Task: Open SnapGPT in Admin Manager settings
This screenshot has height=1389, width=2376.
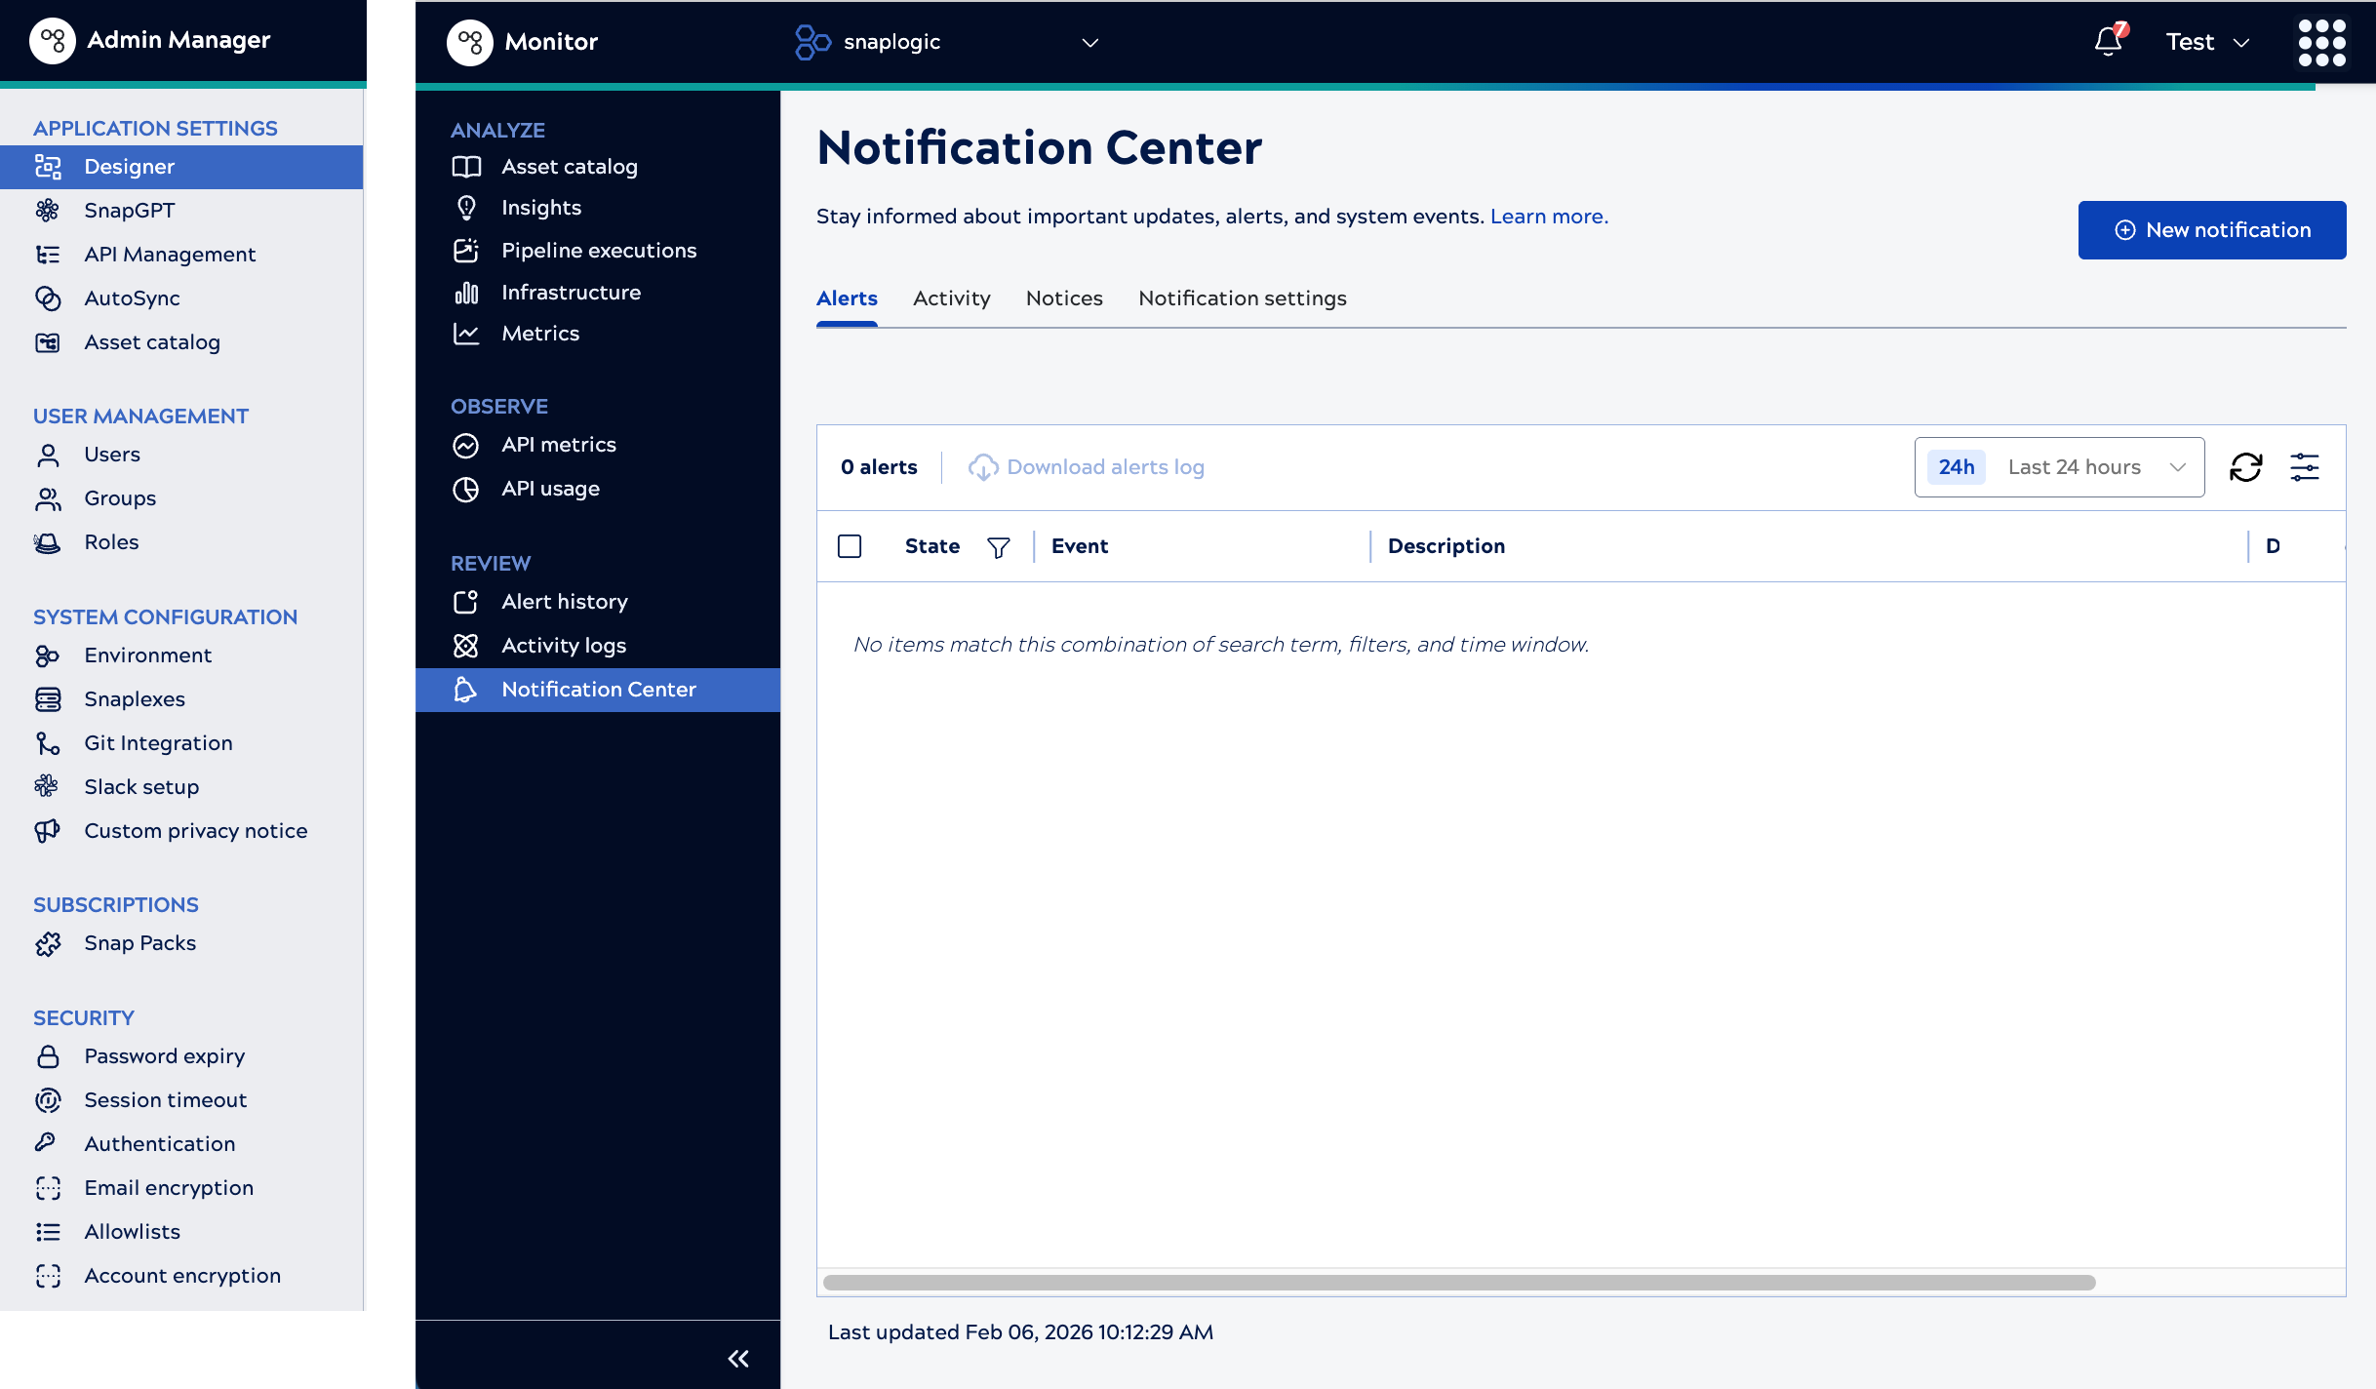Action: tap(129, 211)
